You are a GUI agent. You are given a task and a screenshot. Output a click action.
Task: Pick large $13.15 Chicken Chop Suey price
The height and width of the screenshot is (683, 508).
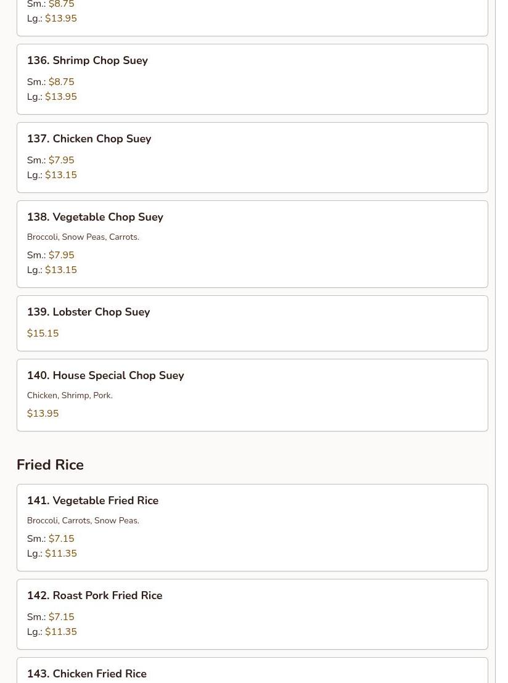(x=60, y=175)
